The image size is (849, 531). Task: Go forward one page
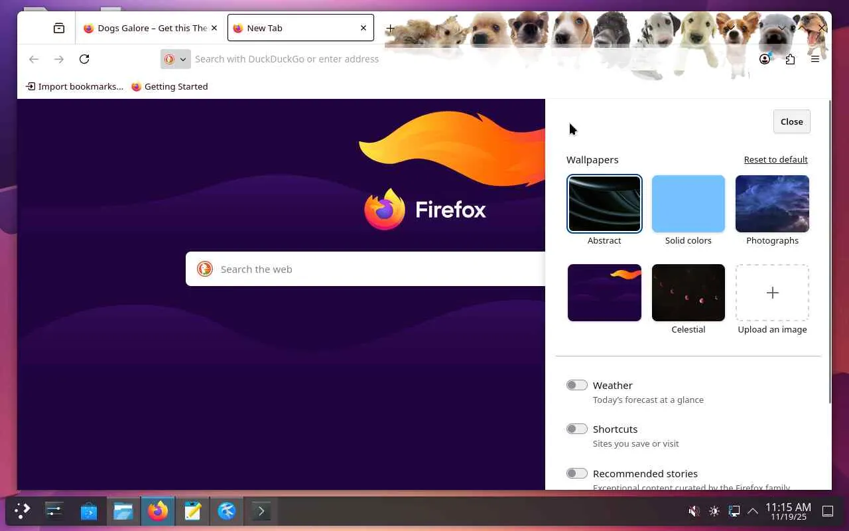59,59
